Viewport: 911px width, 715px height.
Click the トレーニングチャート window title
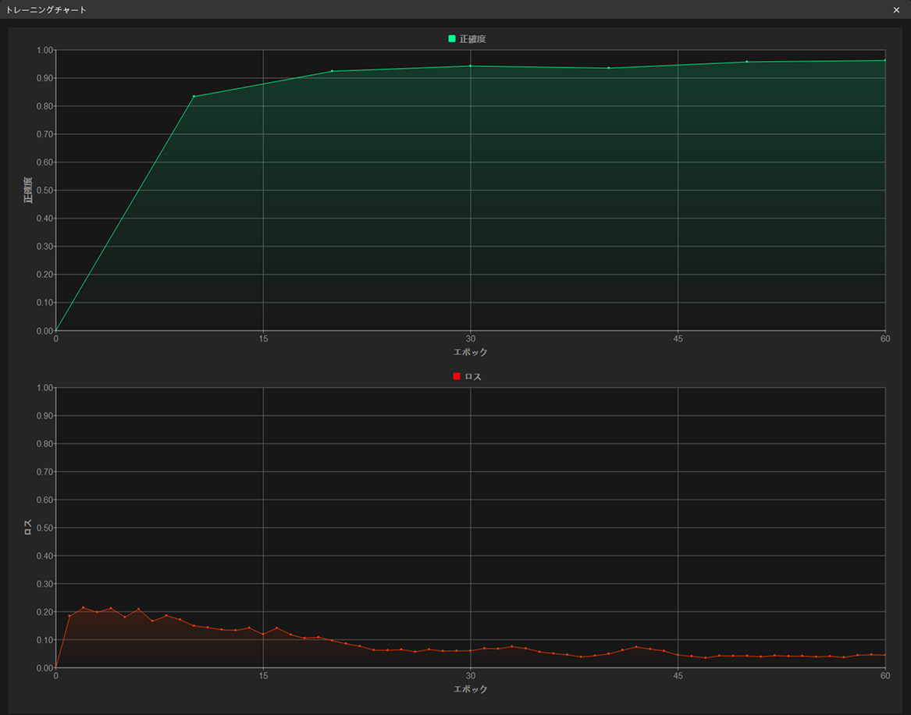[x=46, y=10]
